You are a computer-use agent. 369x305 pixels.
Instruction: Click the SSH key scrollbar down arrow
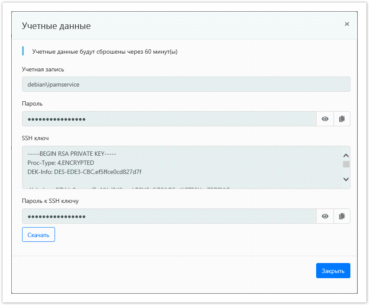(346, 179)
